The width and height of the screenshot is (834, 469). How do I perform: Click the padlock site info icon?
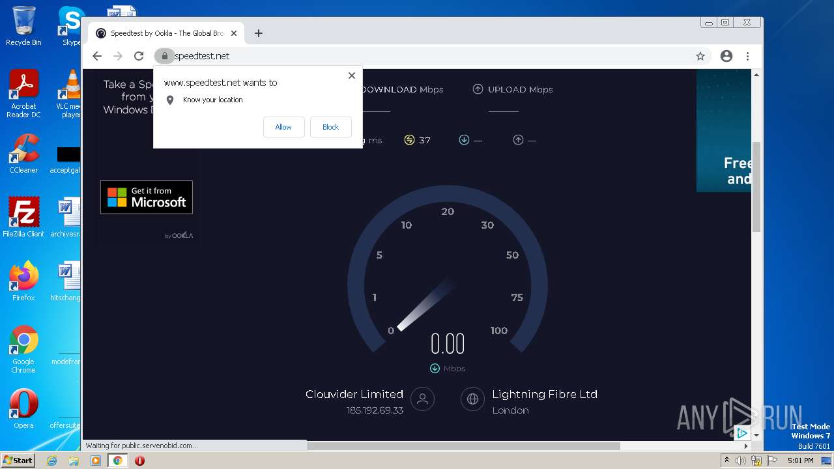tap(165, 56)
